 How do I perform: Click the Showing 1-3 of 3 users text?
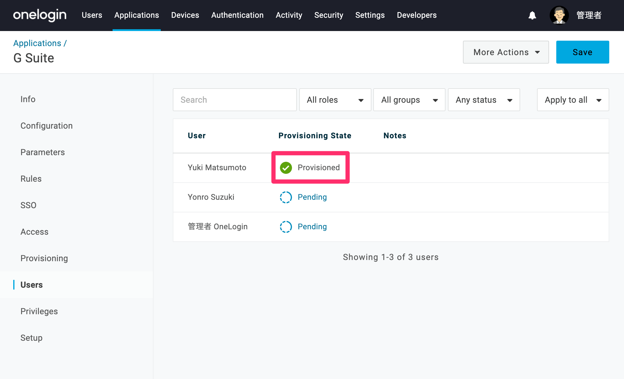coord(391,257)
